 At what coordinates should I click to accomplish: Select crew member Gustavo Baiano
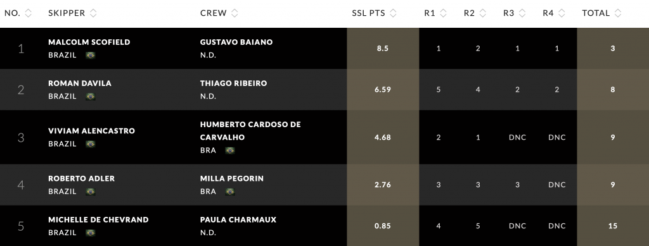(236, 42)
